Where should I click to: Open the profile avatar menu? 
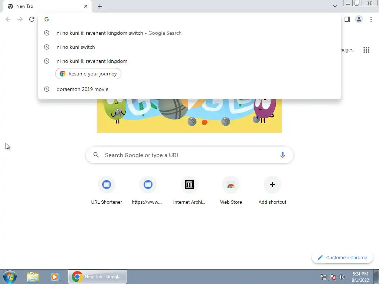point(359,19)
